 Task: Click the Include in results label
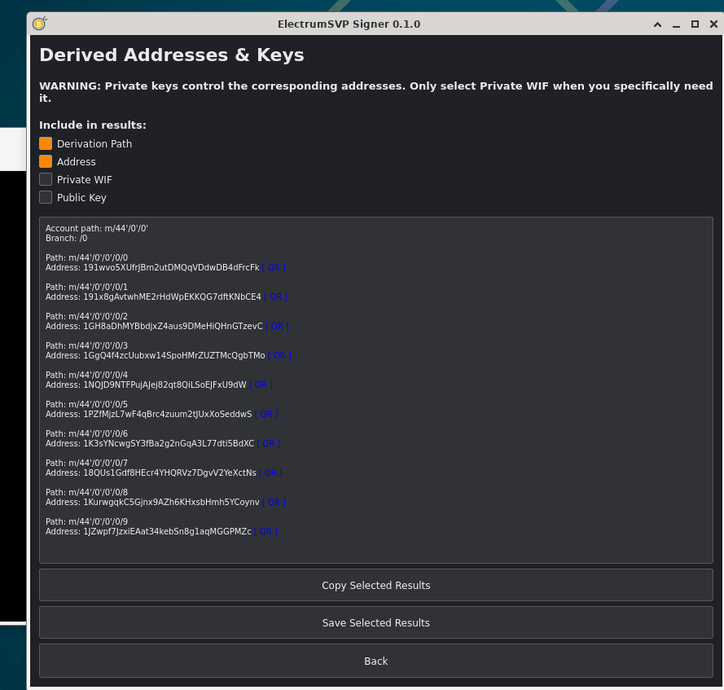click(92, 125)
